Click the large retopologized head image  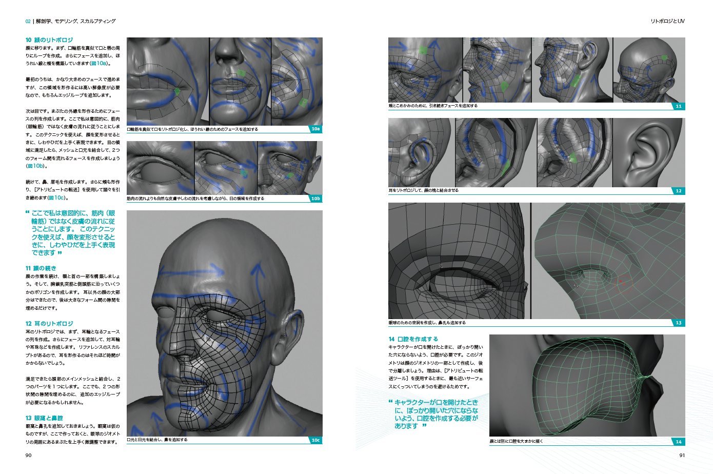pyautogui.click(x=225, y=323)
